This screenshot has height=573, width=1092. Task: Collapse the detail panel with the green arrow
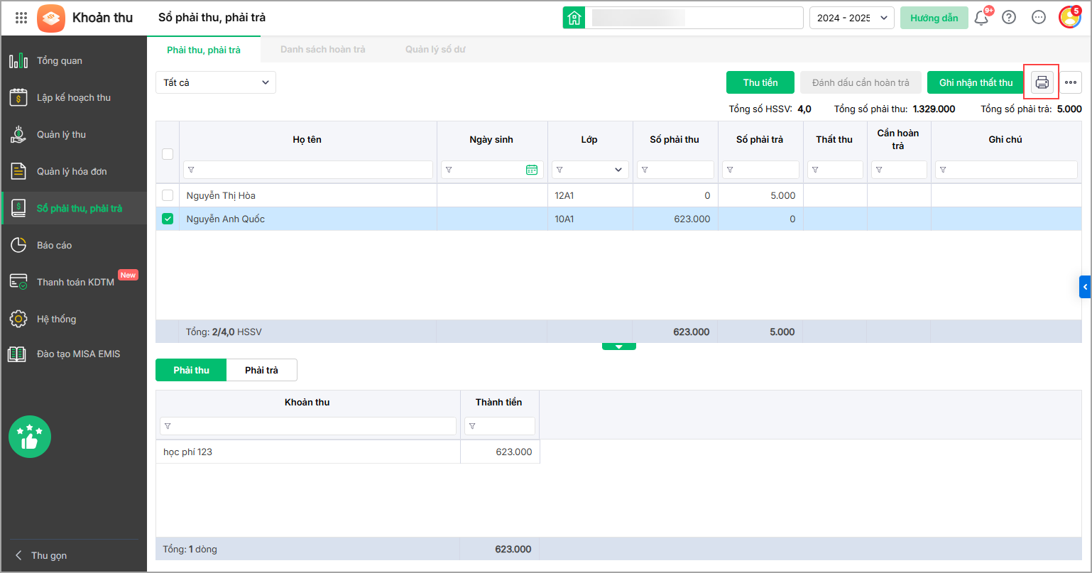[619, 346]
